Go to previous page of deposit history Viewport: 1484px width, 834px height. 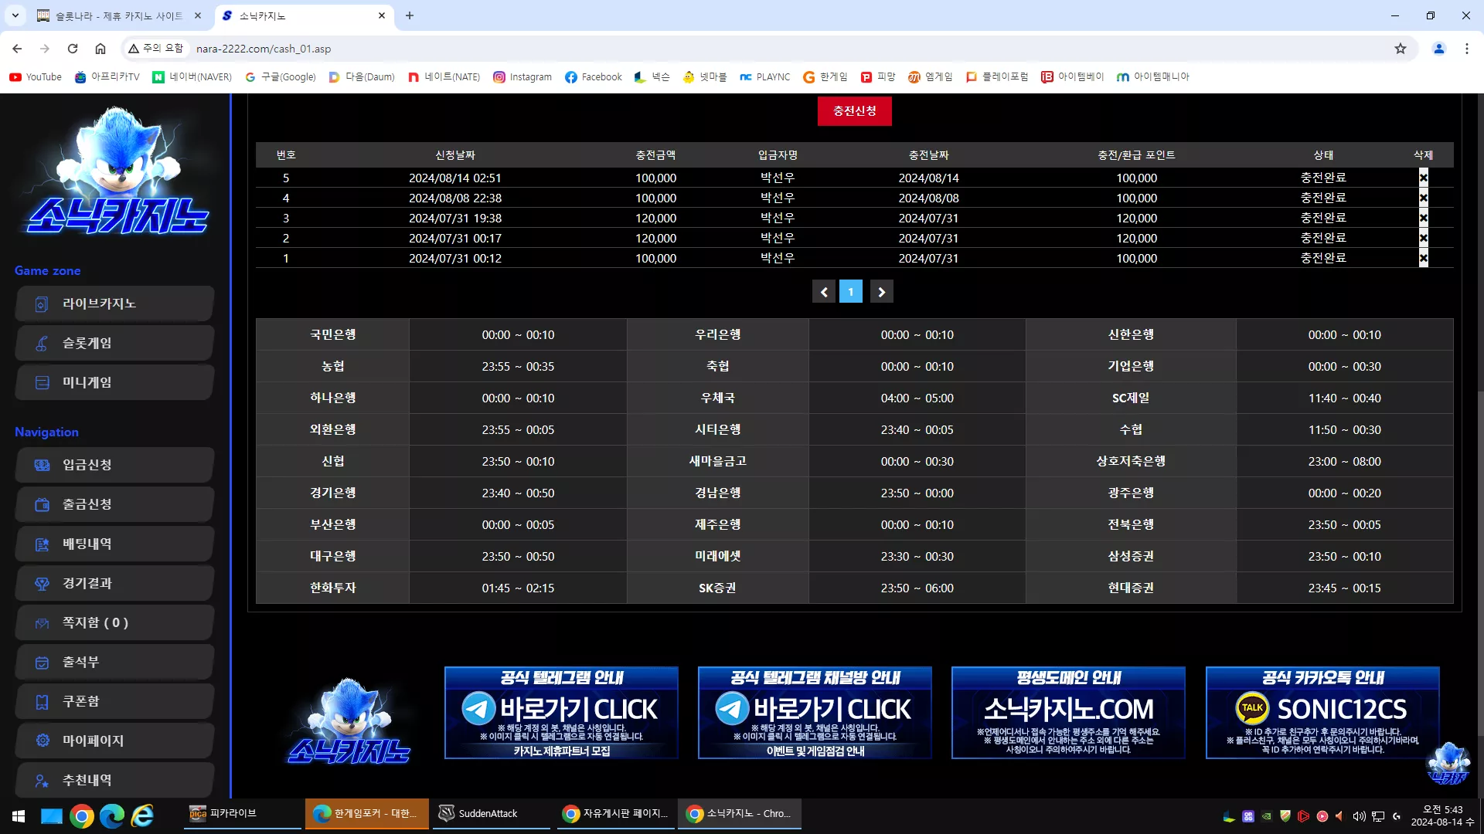(x=824, y=292)
